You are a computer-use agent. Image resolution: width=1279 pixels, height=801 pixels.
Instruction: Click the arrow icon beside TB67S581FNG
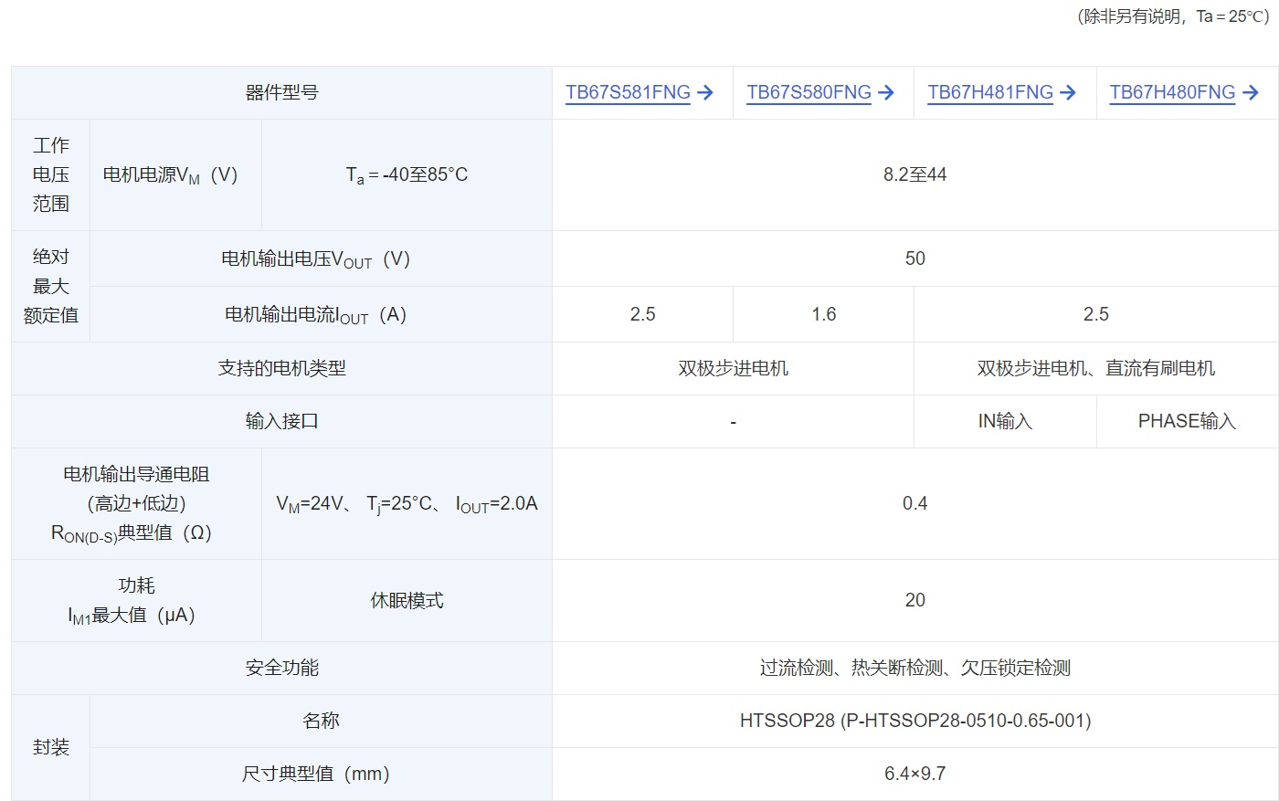705,92
